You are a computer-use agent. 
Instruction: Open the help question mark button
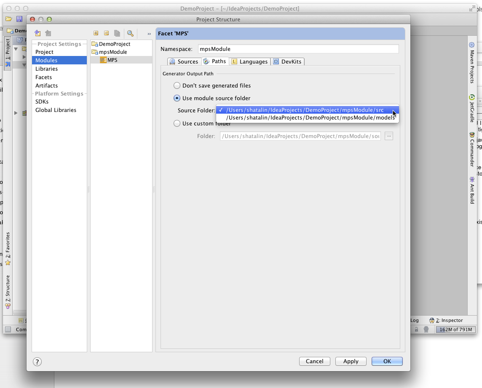pyautogui.click(x=37, y=361)
